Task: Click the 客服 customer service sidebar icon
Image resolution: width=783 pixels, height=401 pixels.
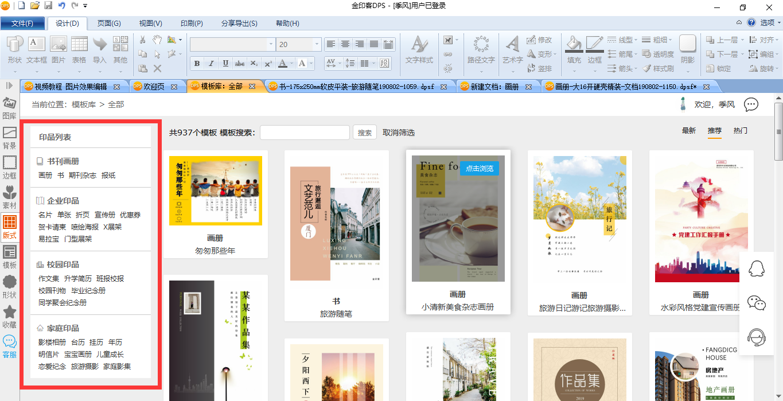Action: tap(9, 346)
